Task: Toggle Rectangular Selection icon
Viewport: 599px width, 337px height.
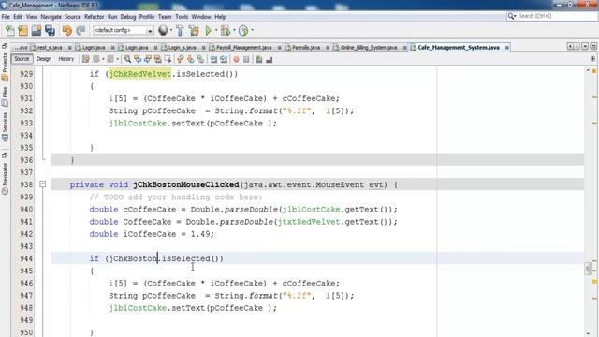Action: 168,59
